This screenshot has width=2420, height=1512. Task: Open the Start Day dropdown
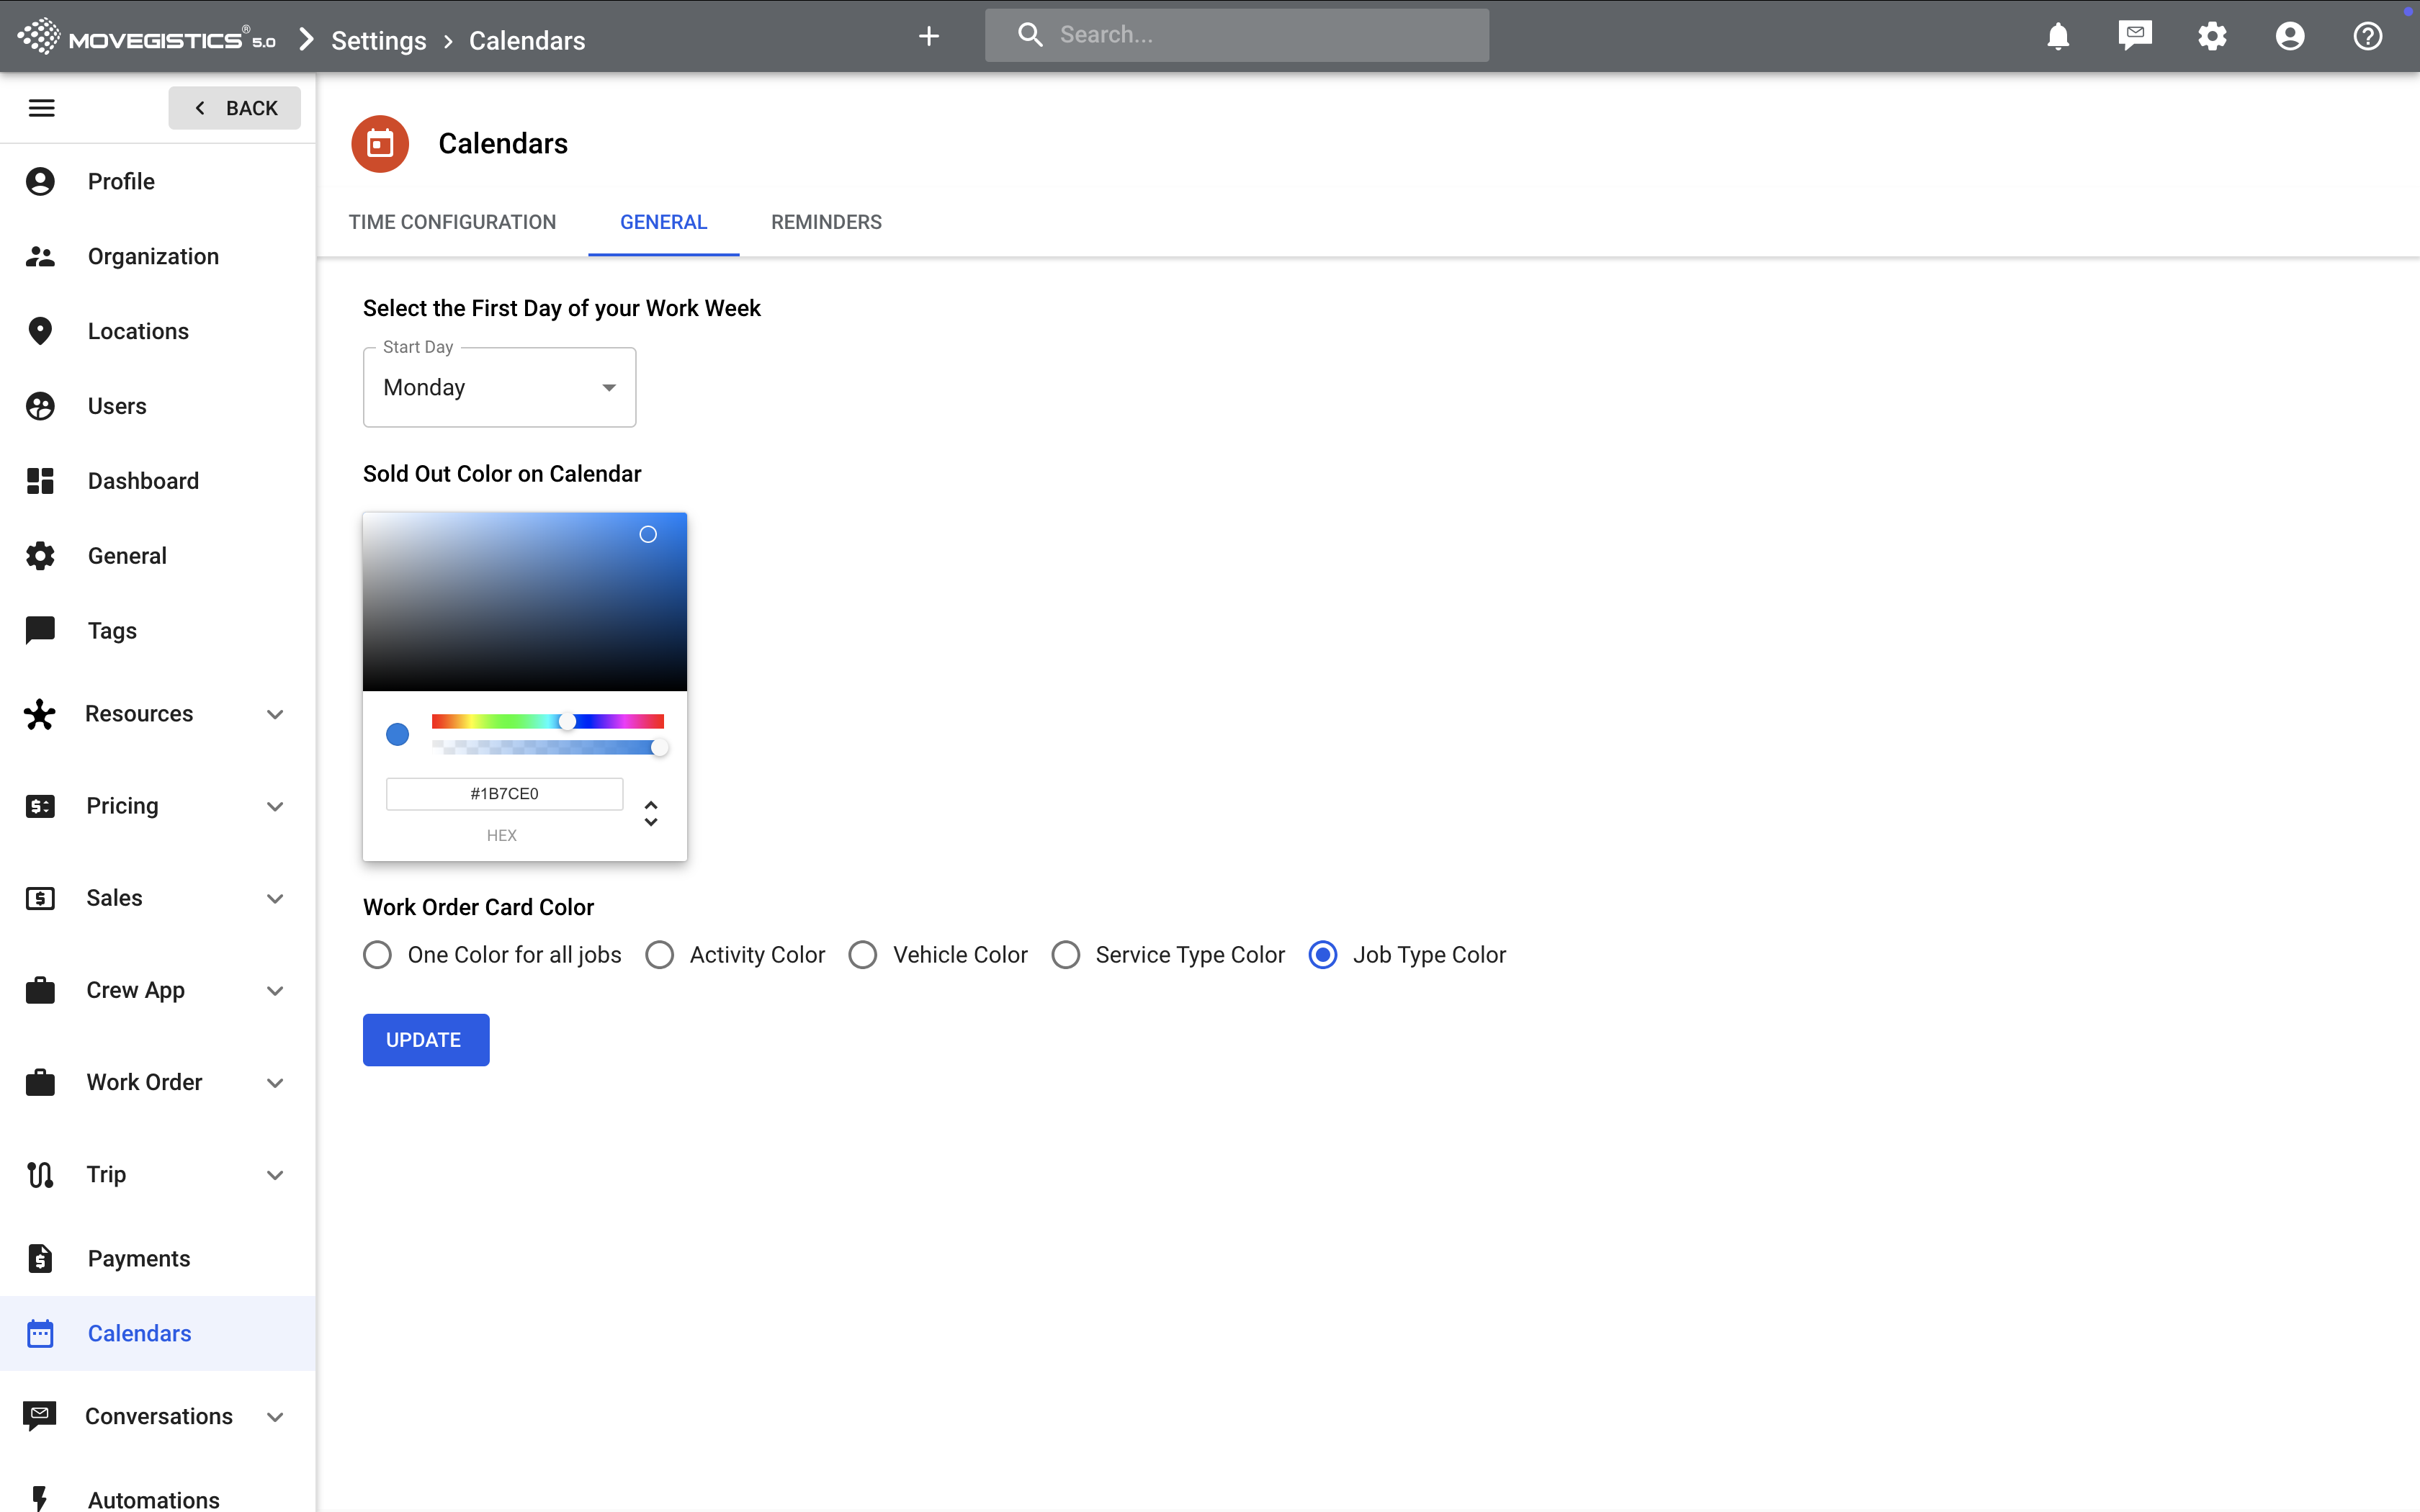click(499, 388)
